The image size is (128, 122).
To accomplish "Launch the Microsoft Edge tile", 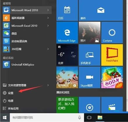I will point(67,32).
